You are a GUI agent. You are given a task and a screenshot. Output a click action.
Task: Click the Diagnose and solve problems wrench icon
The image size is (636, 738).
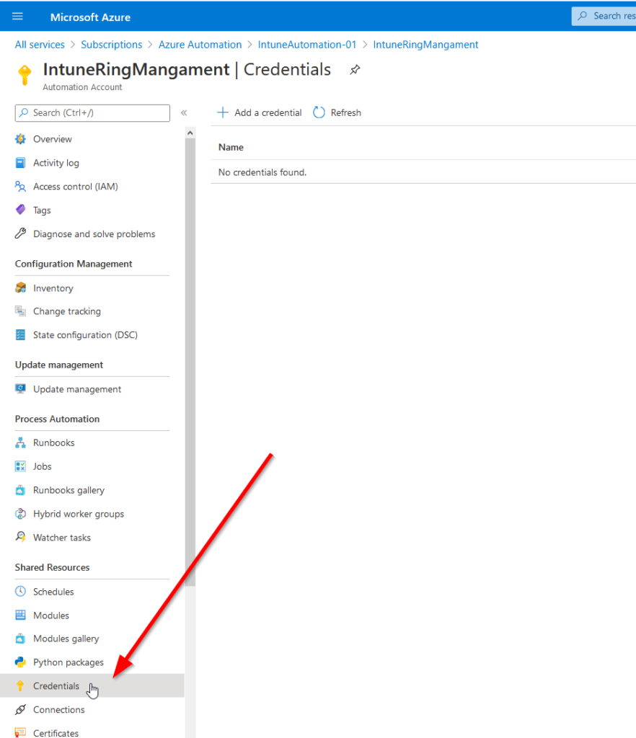[20, 234]
